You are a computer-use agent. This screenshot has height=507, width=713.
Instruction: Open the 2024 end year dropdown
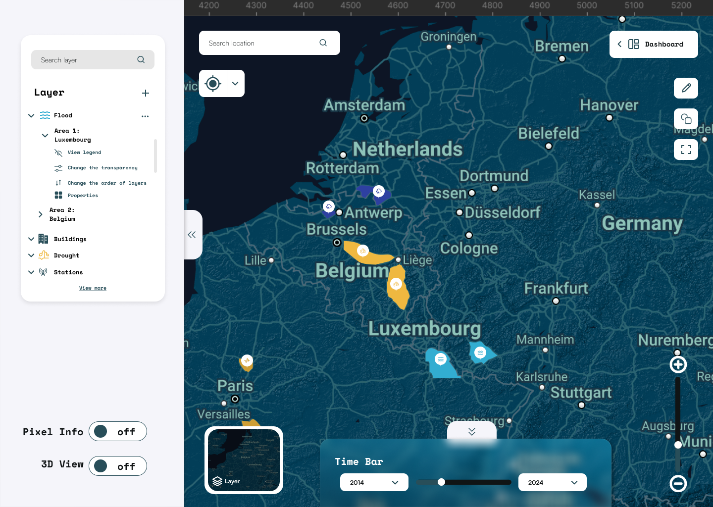point(553,482)
